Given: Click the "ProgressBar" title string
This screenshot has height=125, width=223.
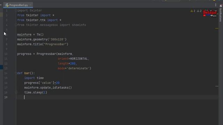Looking at the screenshot, I should tap(55, 44).
